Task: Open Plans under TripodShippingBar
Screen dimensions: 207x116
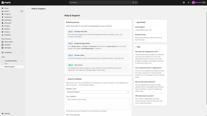Action: [6, 64]
